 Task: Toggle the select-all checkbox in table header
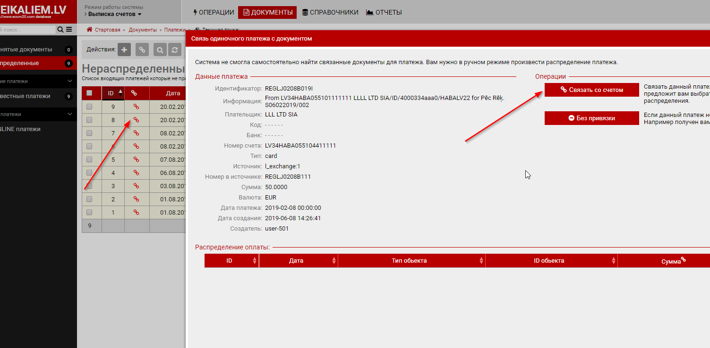click(x=89, y=93)
